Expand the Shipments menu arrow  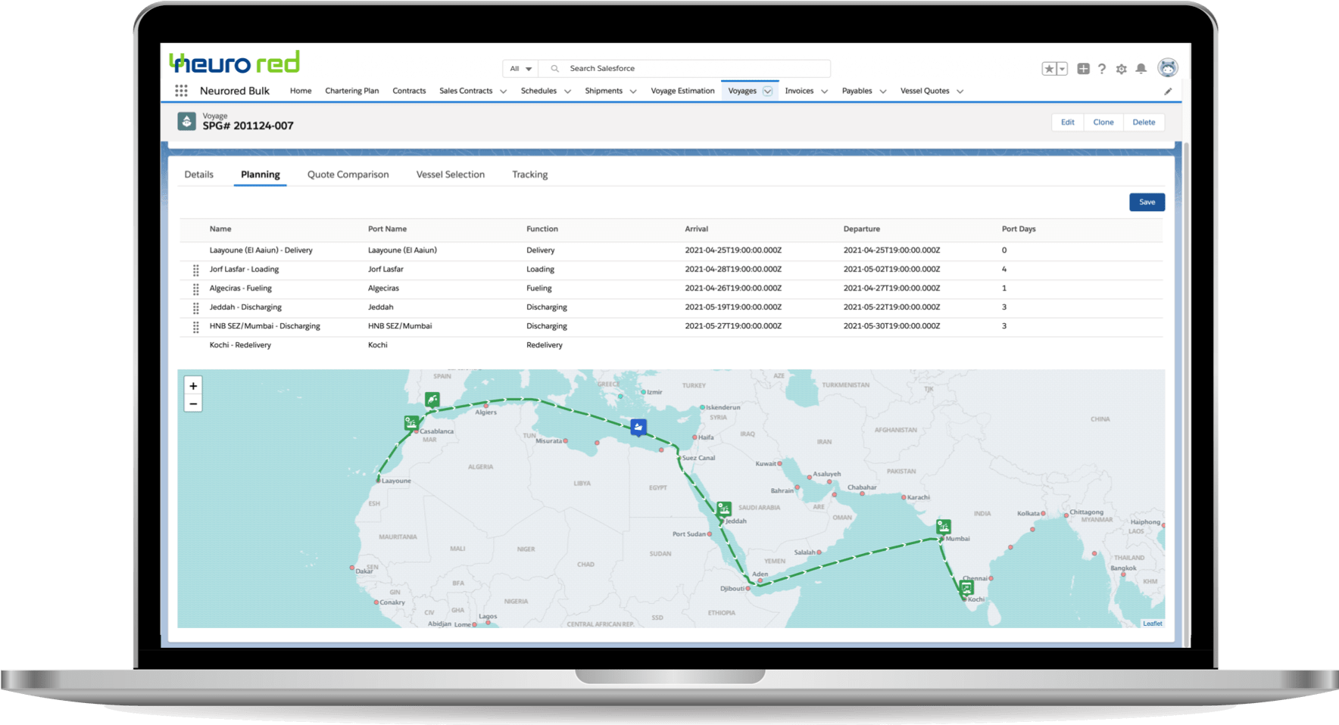point(633,92)
